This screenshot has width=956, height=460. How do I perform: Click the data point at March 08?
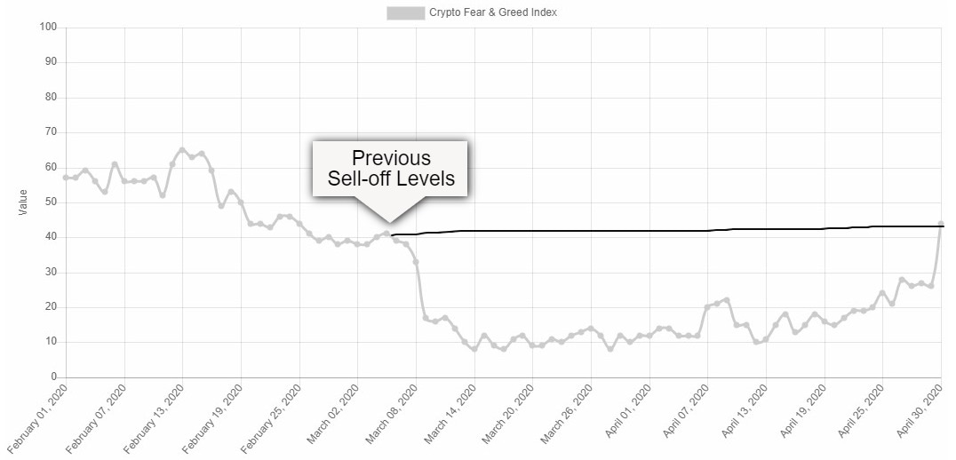pyautogui.click(x=416, y=262)
